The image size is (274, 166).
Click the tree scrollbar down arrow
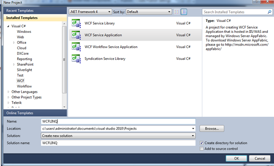[x=64, y=107]
